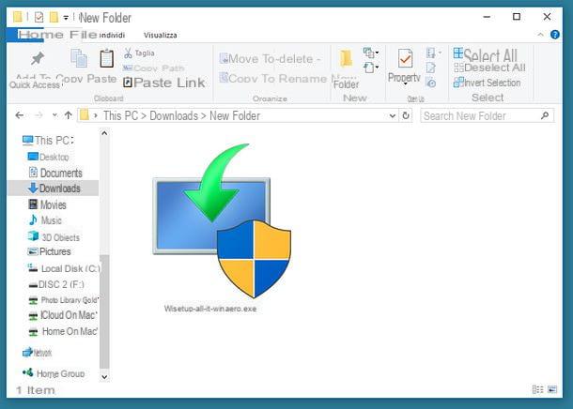Open the Easy Access dropdown icon
Screen dimensions: 573x409
pyautogui.click(x=370, y=68)
